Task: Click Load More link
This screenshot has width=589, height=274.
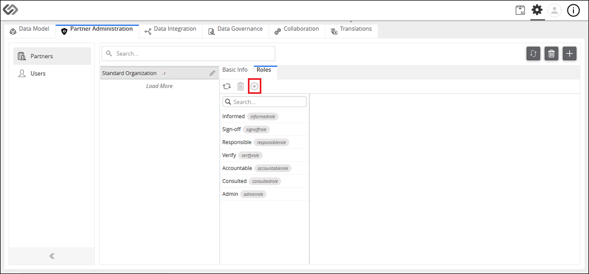Action: click(x=160, y=86)
